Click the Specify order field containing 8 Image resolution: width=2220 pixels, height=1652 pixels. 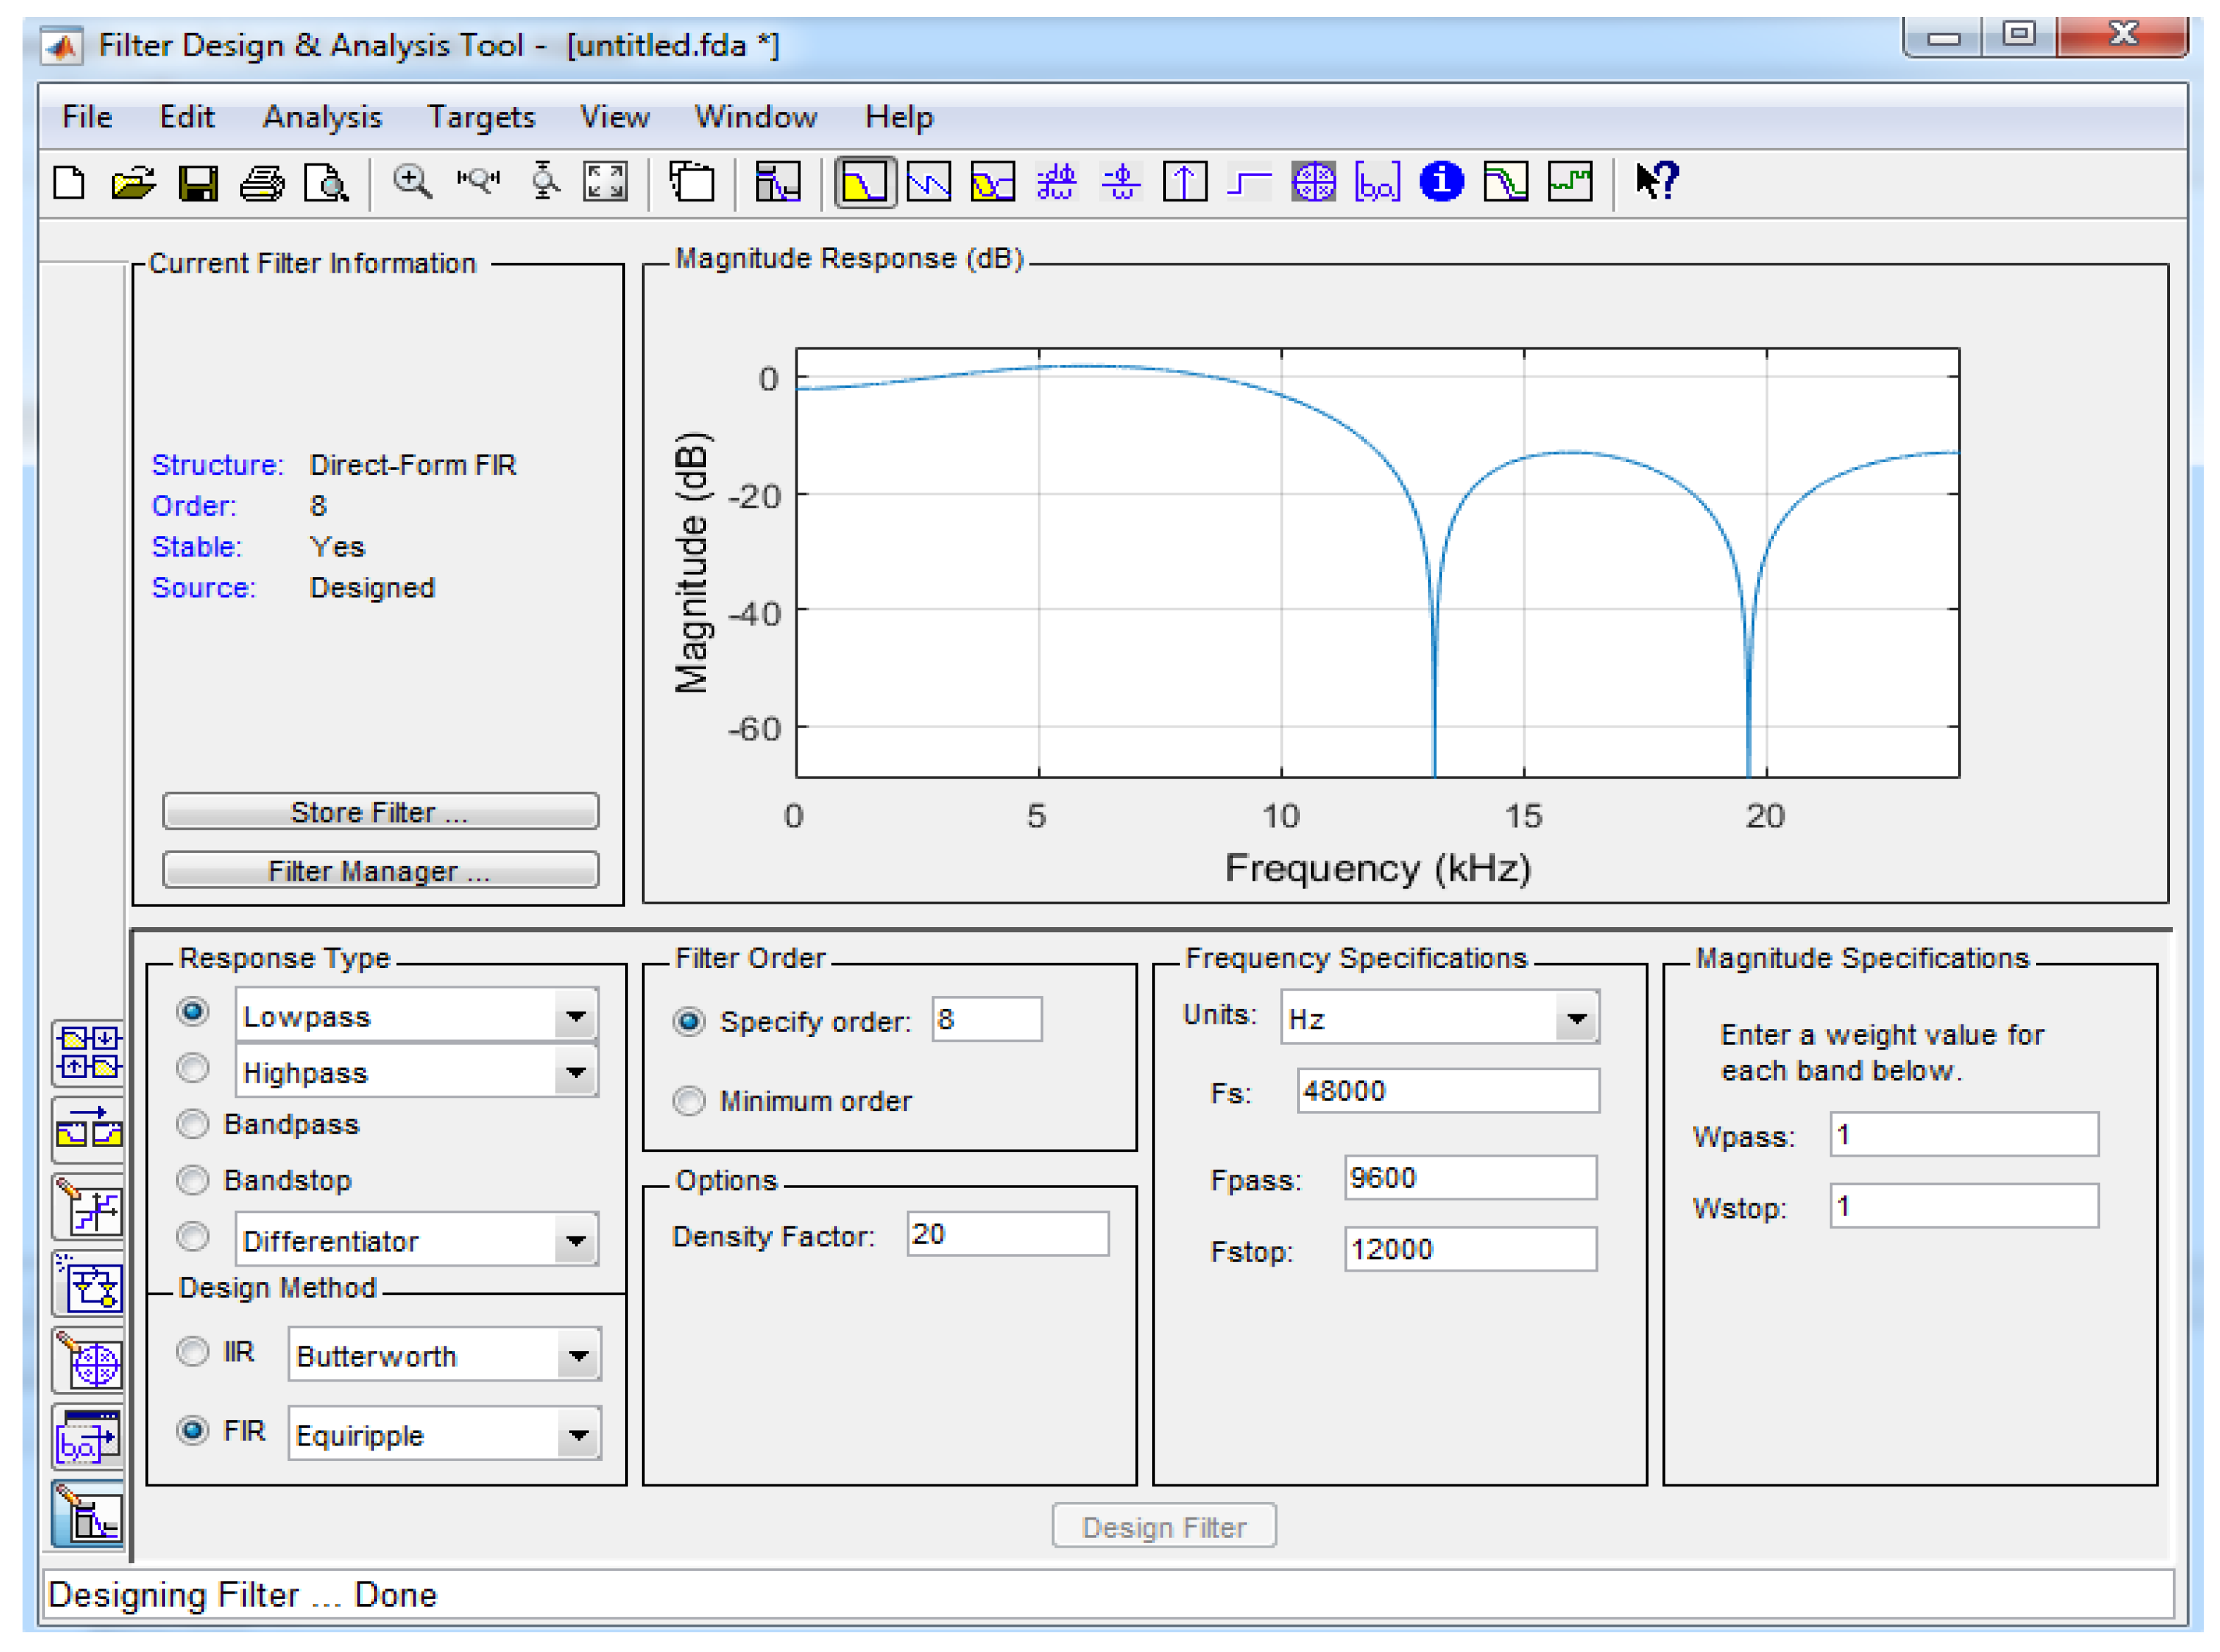click(987, 1020)
